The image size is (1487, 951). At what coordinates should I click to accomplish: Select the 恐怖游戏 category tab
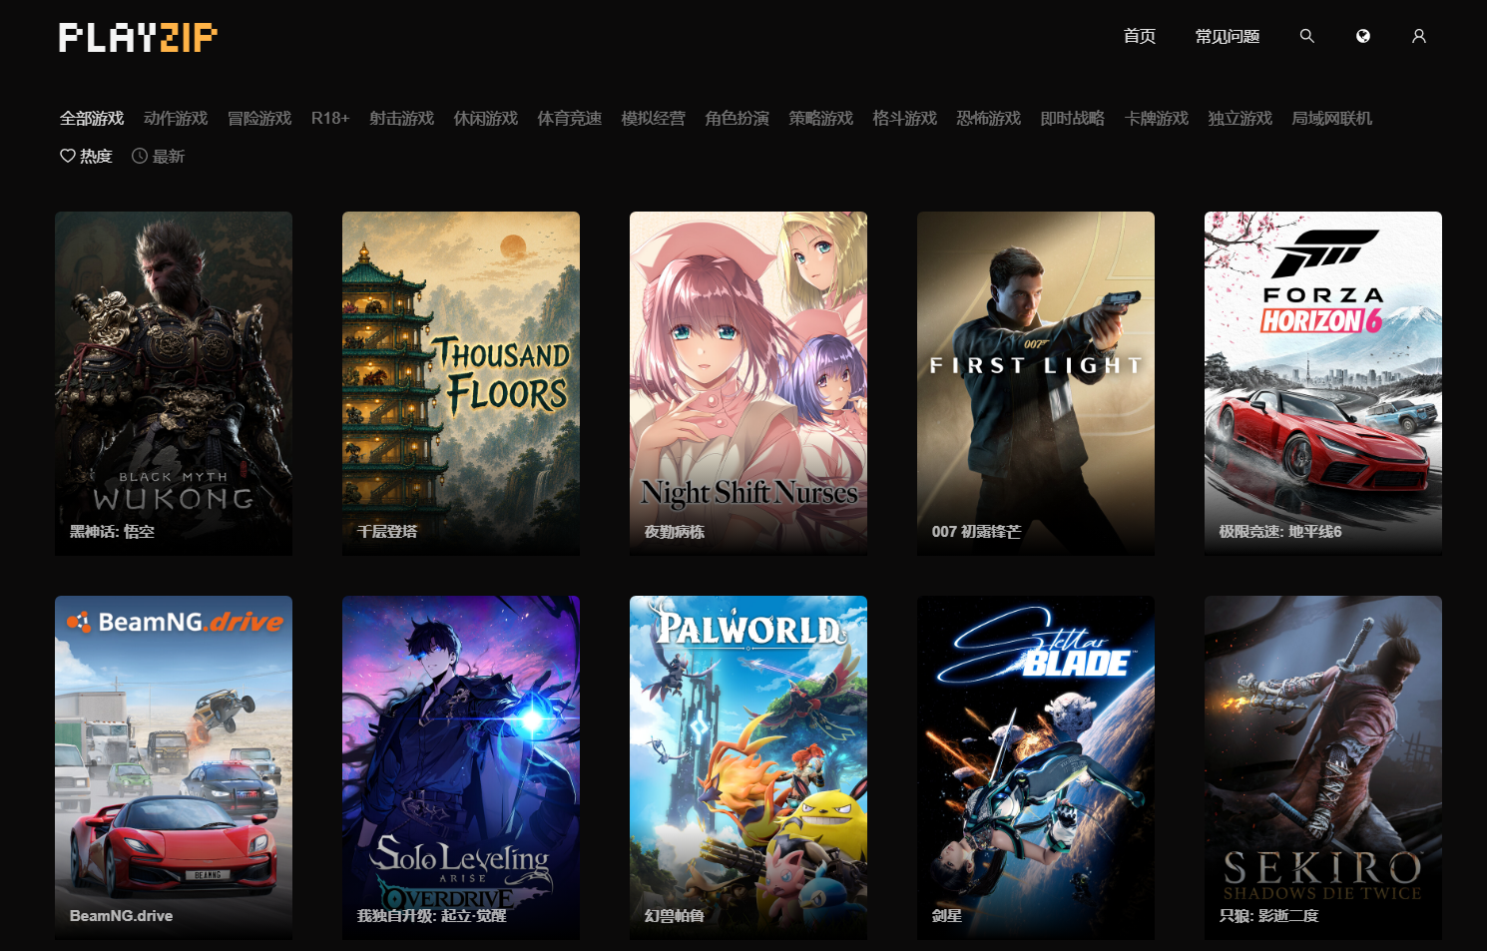coord(988,118)
